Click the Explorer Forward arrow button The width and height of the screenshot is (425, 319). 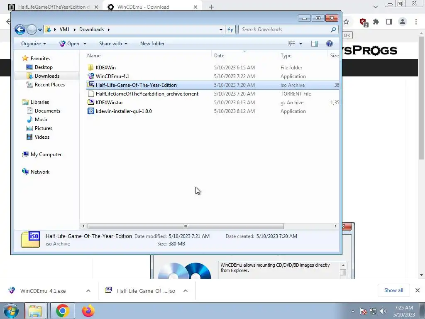tap(32, 29)
